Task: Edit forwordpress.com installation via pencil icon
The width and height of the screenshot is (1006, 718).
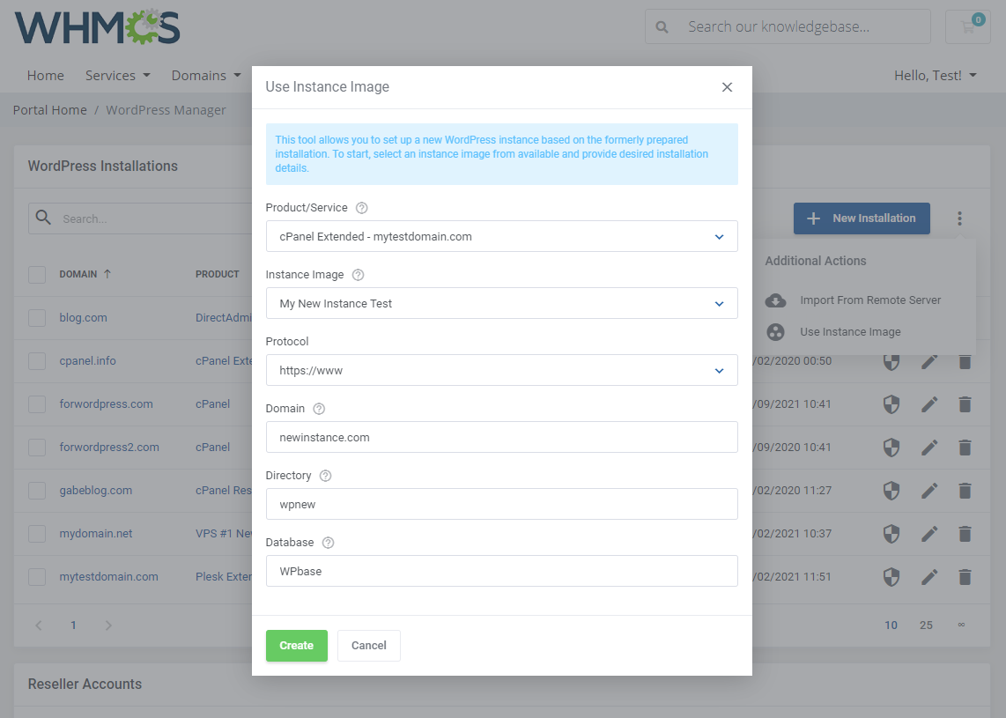Action: (929, 404)
